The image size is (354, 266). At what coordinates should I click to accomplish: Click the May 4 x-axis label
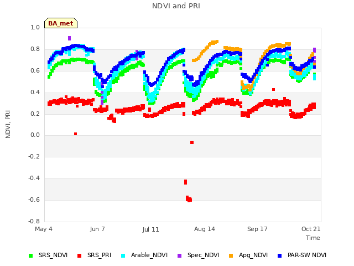tap(44, 229)
